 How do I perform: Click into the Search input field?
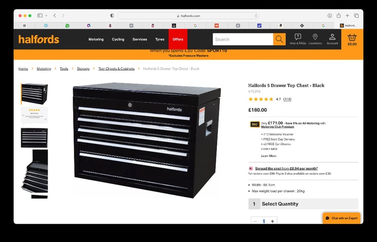(x=243, y=39)
